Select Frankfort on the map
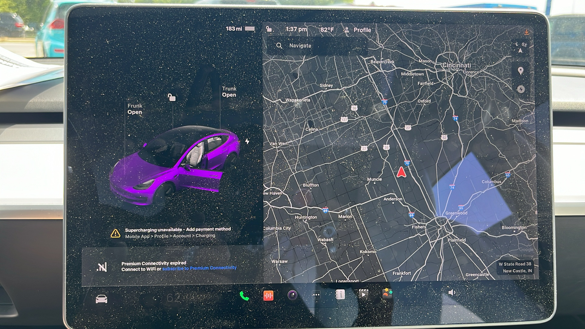 tap(401, 273)
